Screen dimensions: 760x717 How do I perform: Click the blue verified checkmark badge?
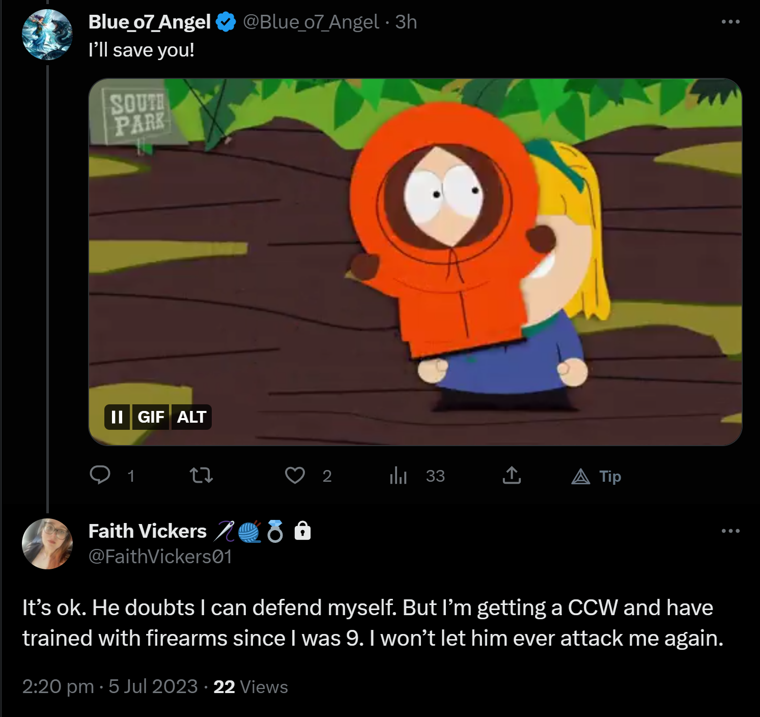pyautogui.click(x=226, y=22)
